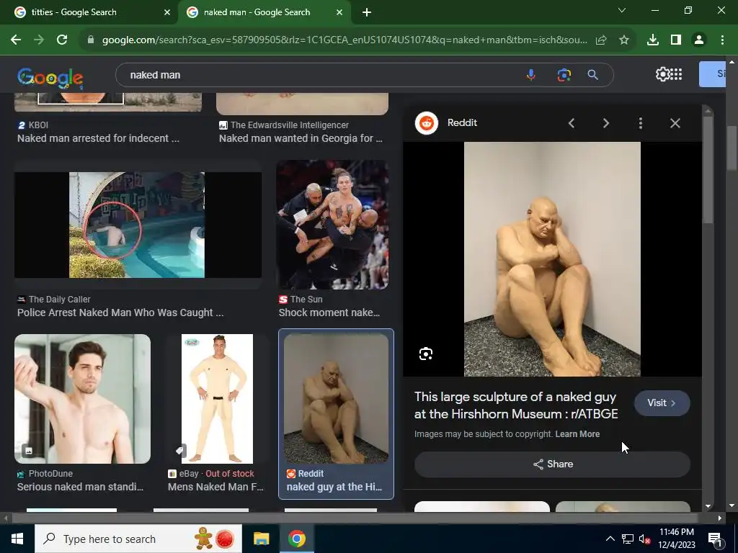Click the Google logo
Screen dimensions: 738x553
[x=50, y=78]
